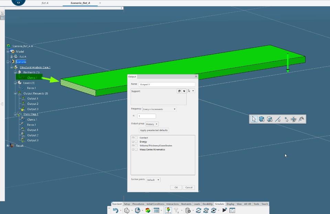330x214 pixels.
Task: Click the four-arrow move selection icon
Action: click(x=293, y=119)
